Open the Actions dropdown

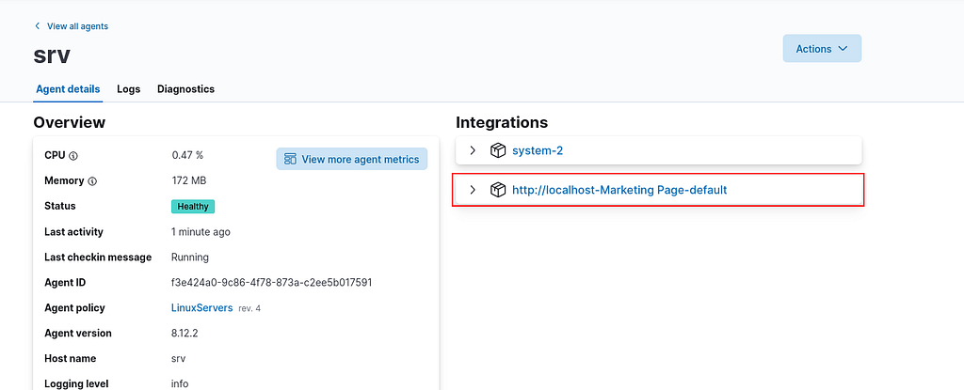click(x=822, y=49)
